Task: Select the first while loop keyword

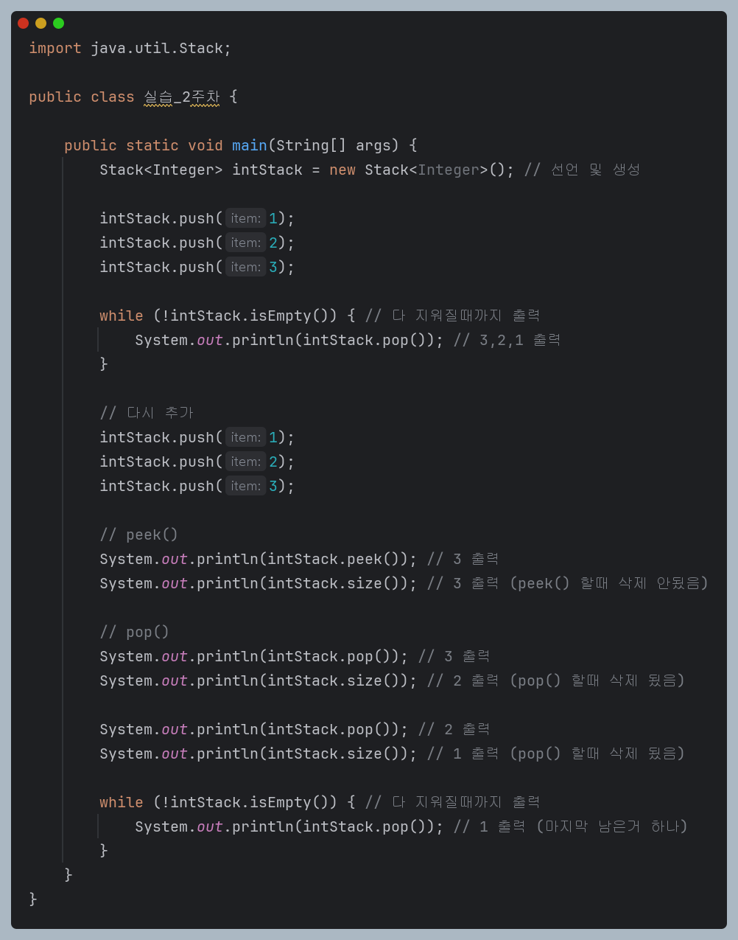Action: pos(121,316)
